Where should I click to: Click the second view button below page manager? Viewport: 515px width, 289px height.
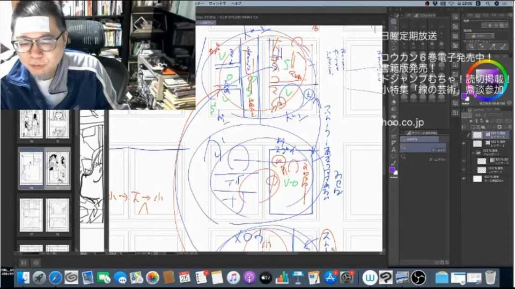pos(36,262)
